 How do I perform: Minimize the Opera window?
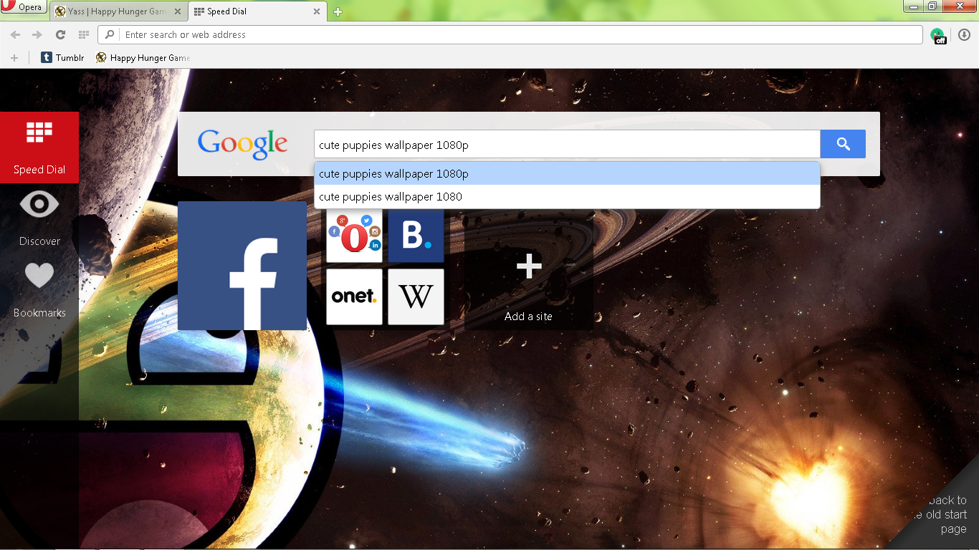click(912, 6)
